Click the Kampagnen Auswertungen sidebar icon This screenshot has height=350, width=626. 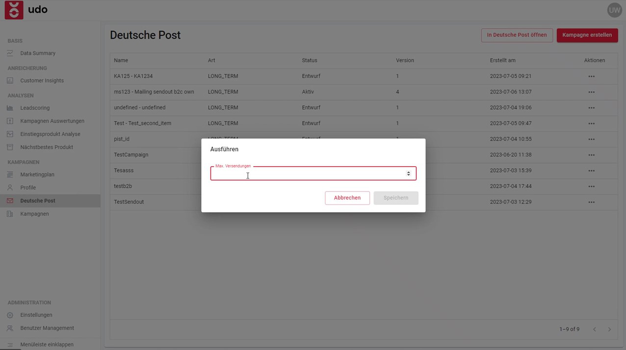[x=10, y=121]
